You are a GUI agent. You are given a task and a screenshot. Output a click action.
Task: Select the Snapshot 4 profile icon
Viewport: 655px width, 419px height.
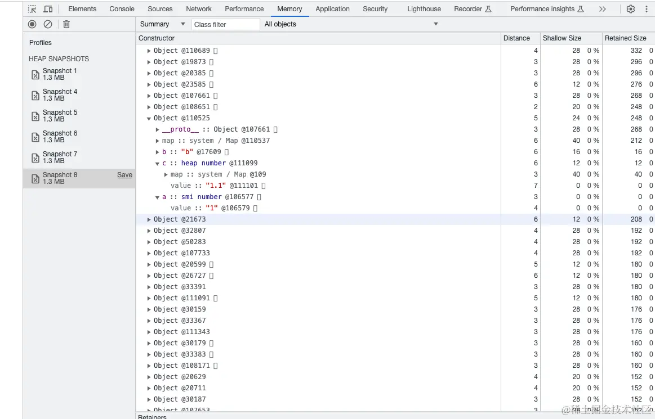[35, 96]
